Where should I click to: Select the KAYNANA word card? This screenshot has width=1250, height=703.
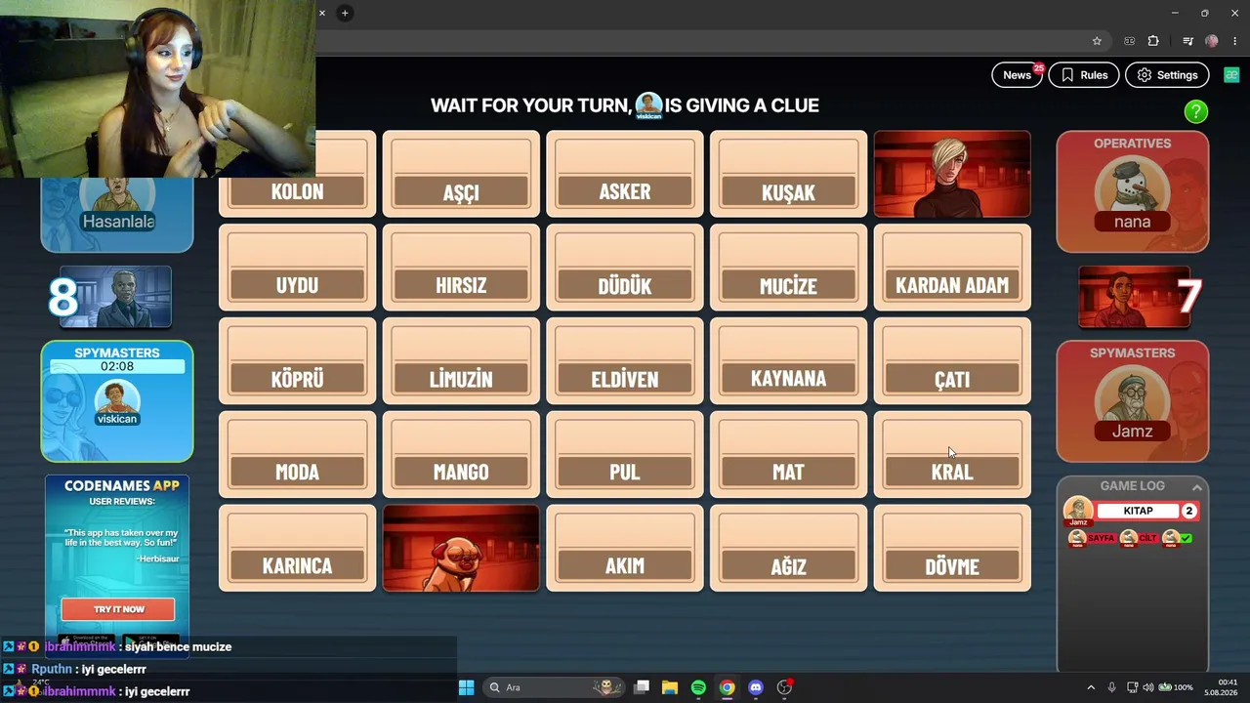click(788, 361)
